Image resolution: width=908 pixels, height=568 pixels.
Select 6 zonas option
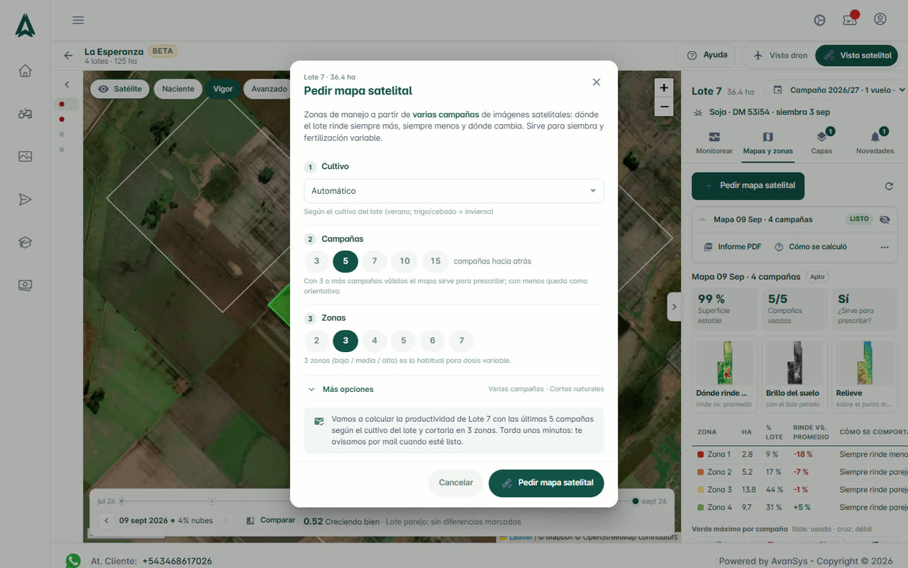pyautogui.click(x=433, y=341)
